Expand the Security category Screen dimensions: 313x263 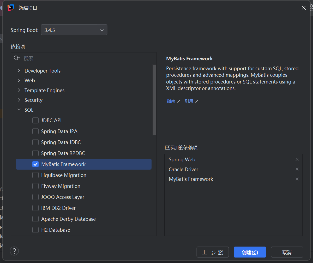(x=19, y=100)
